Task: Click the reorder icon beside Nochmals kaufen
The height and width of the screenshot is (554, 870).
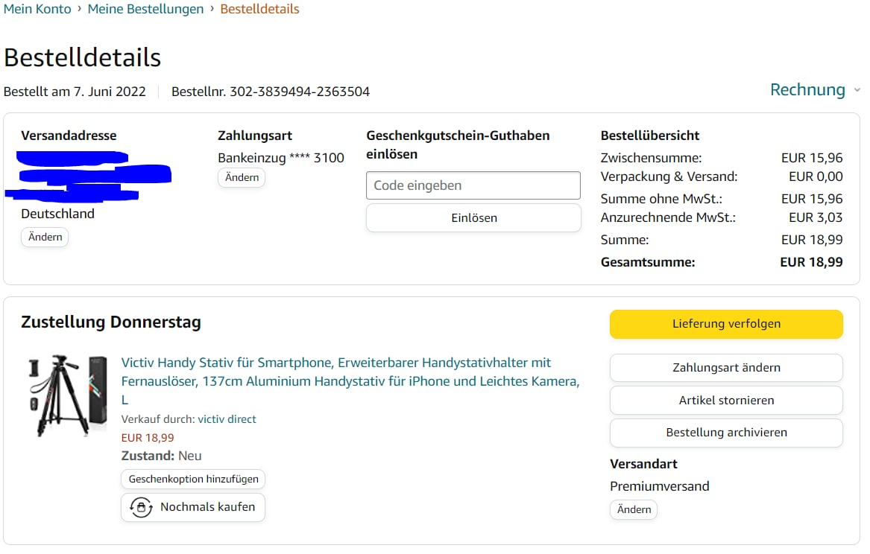Action: 141,507
